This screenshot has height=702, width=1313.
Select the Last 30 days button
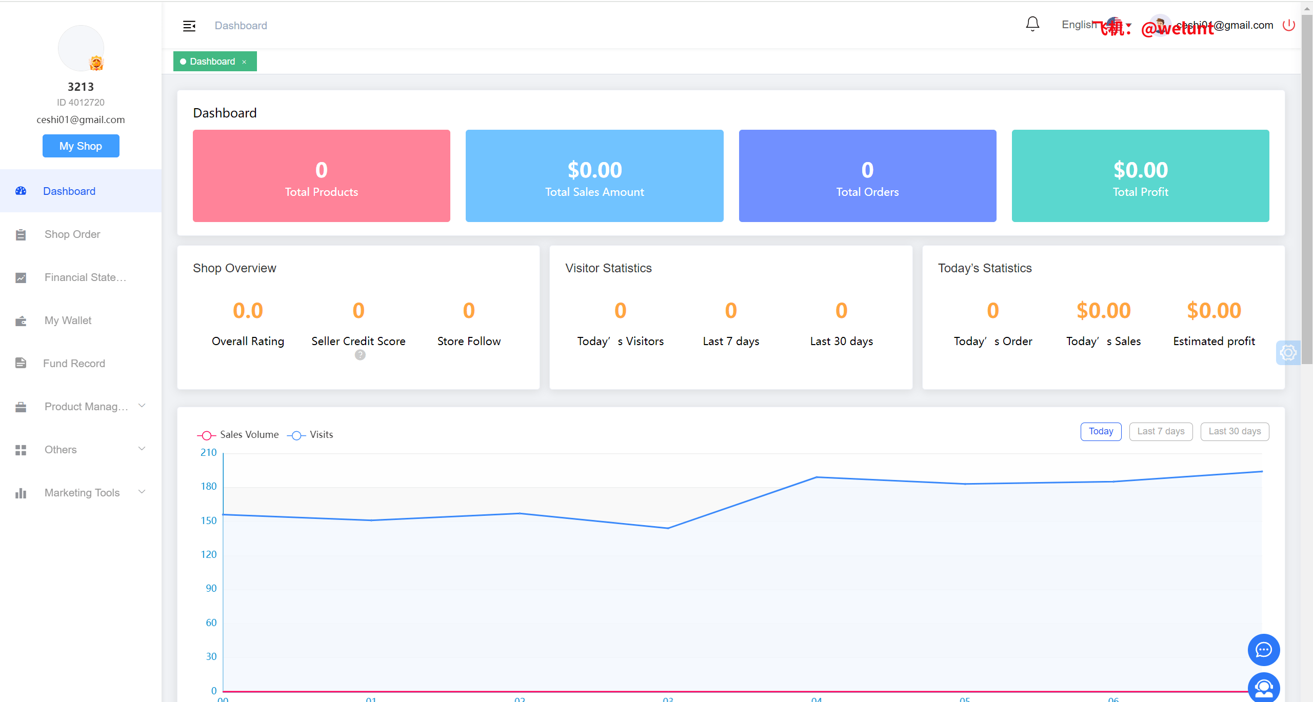1234,431
